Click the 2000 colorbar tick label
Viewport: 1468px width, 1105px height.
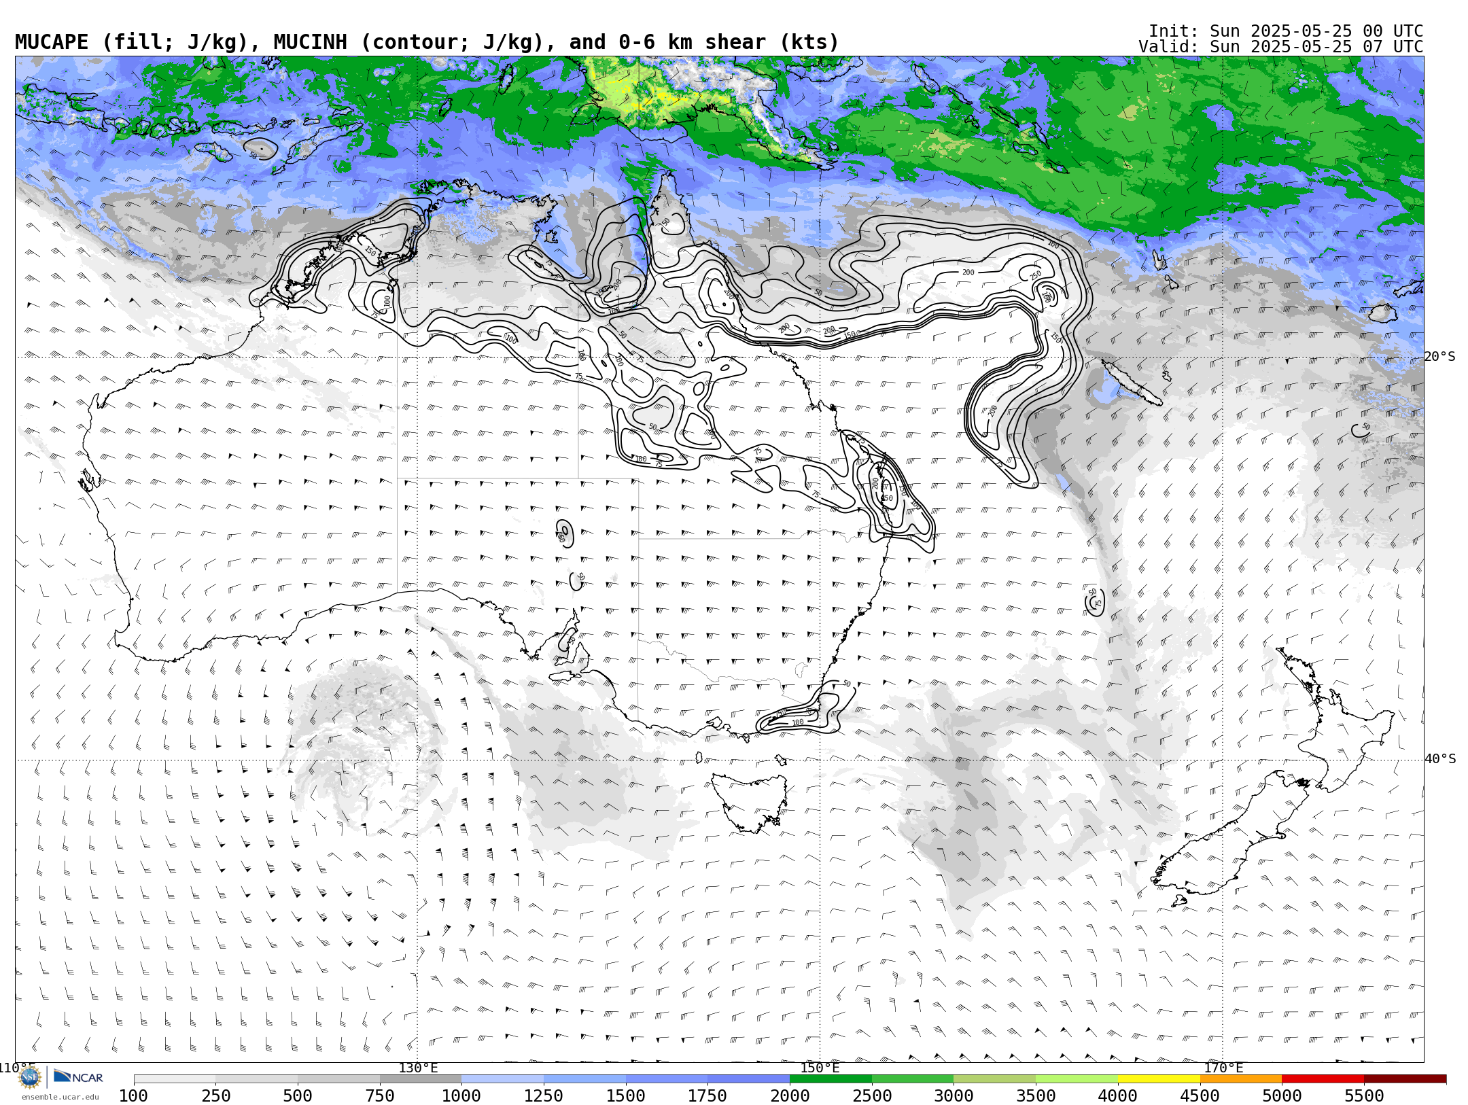click(790, 1096)
